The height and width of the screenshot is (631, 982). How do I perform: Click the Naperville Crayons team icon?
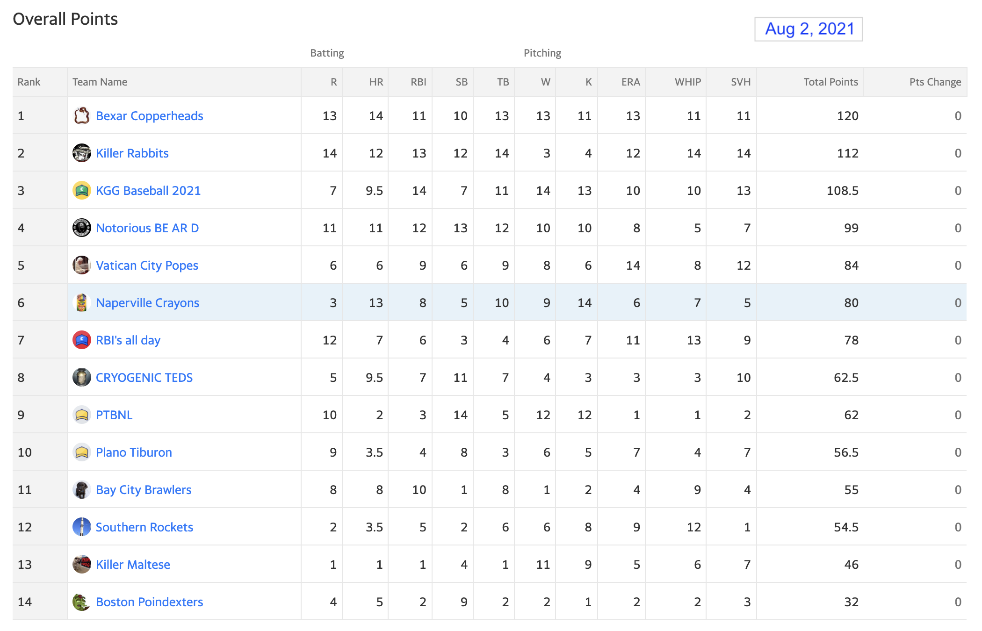pos(82,302)
